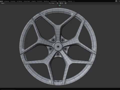This screenshot has width=120, height=90.
Task: Open the Rendering workspace tab
Action: pyautogui.click(x=46, y=1)
